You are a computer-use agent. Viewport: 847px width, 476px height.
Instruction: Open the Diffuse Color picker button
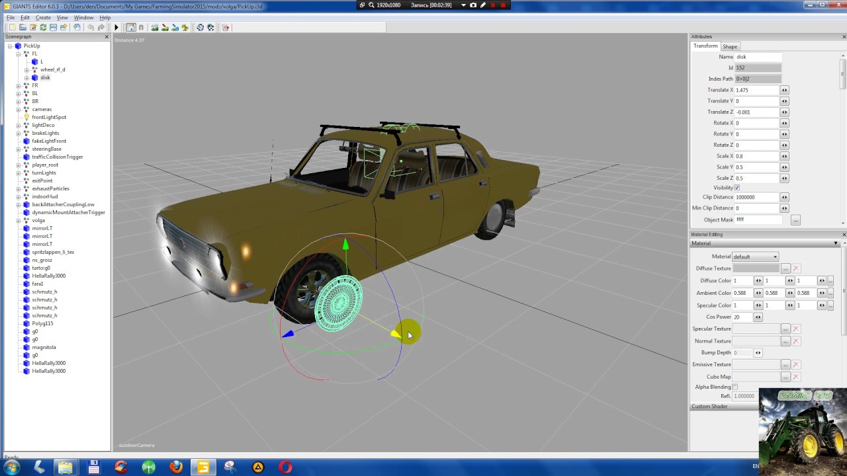(x=830, y=281)
